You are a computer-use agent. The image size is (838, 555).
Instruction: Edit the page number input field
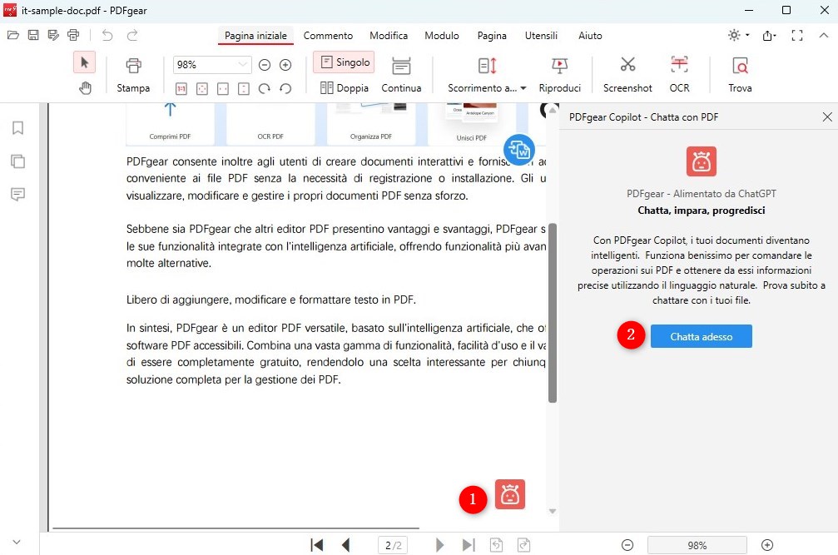392,545
